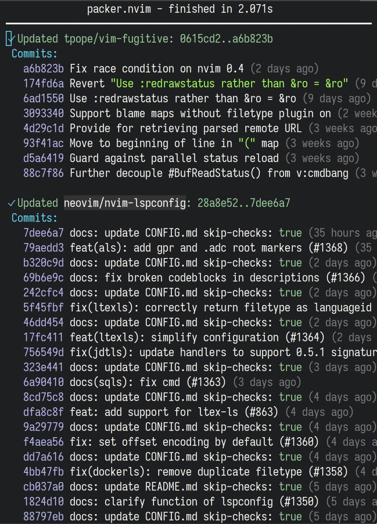Click the checkmark beside Updated tpope/vim-fugitive

coord(11,39)
